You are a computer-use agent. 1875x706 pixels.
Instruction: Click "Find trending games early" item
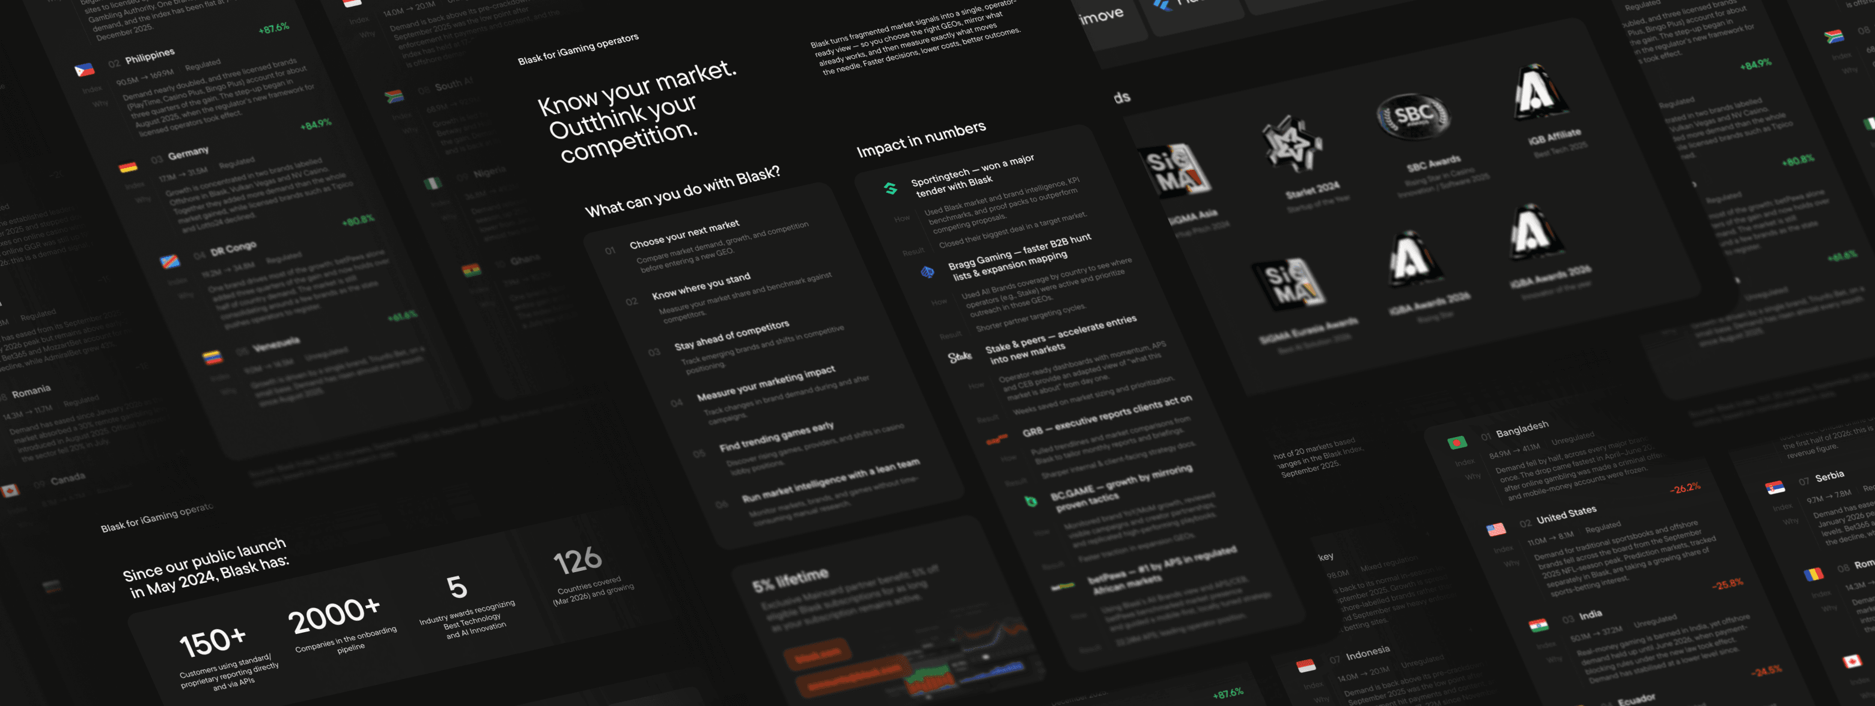[776, 436]
